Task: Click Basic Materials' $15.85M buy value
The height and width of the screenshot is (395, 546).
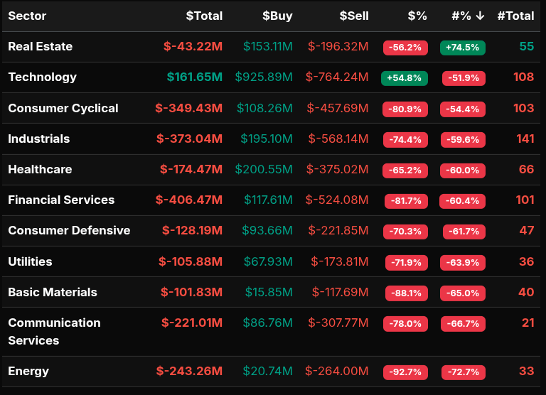Action: pos(269,292)
